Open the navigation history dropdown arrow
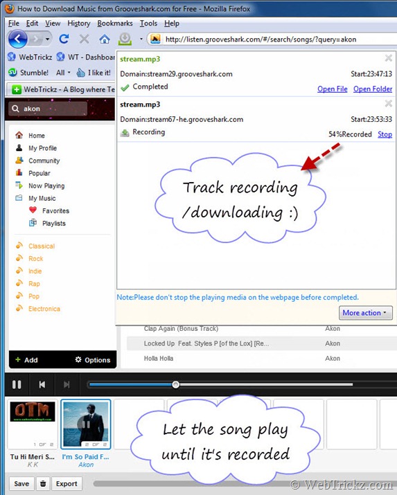Image resolution: width=397 pixels, height=495 pixels. pos(47,39)
